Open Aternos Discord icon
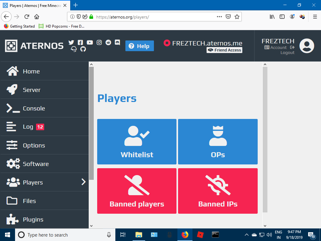 [117, 42]
